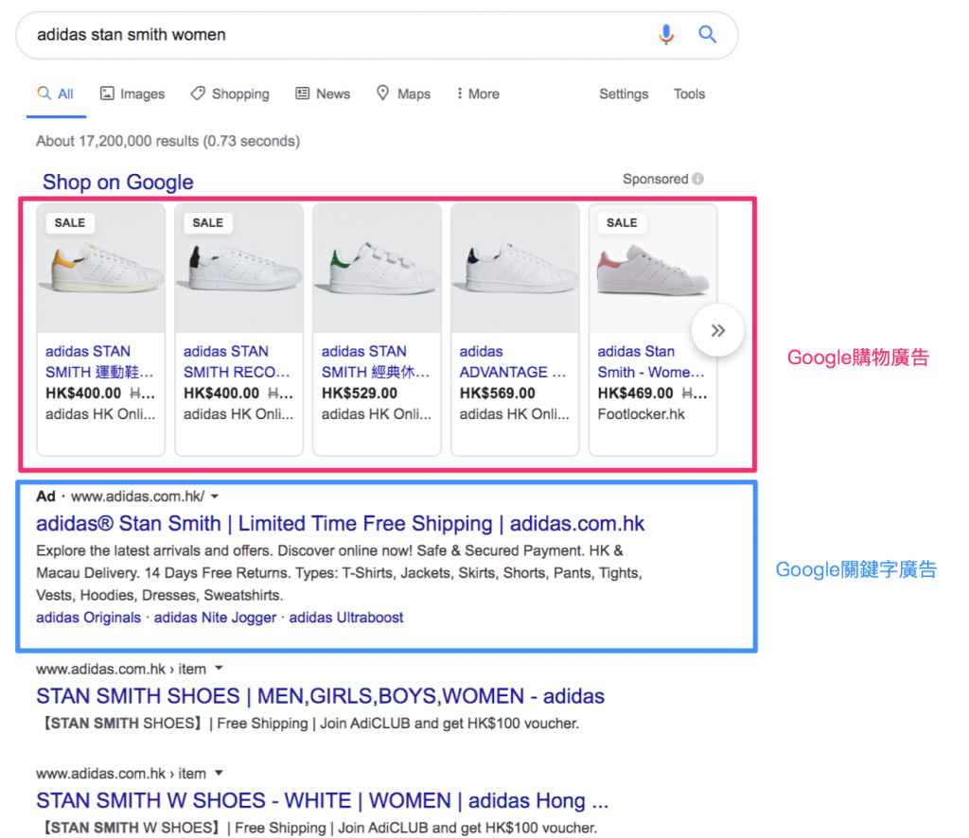Click the Footlocker.hk seller name
Screen dimensions: 969x838
pos(641,414)
